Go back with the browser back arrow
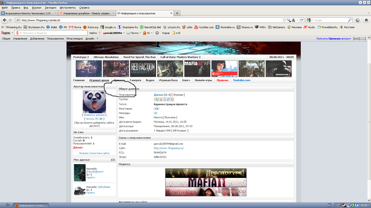 5,20
